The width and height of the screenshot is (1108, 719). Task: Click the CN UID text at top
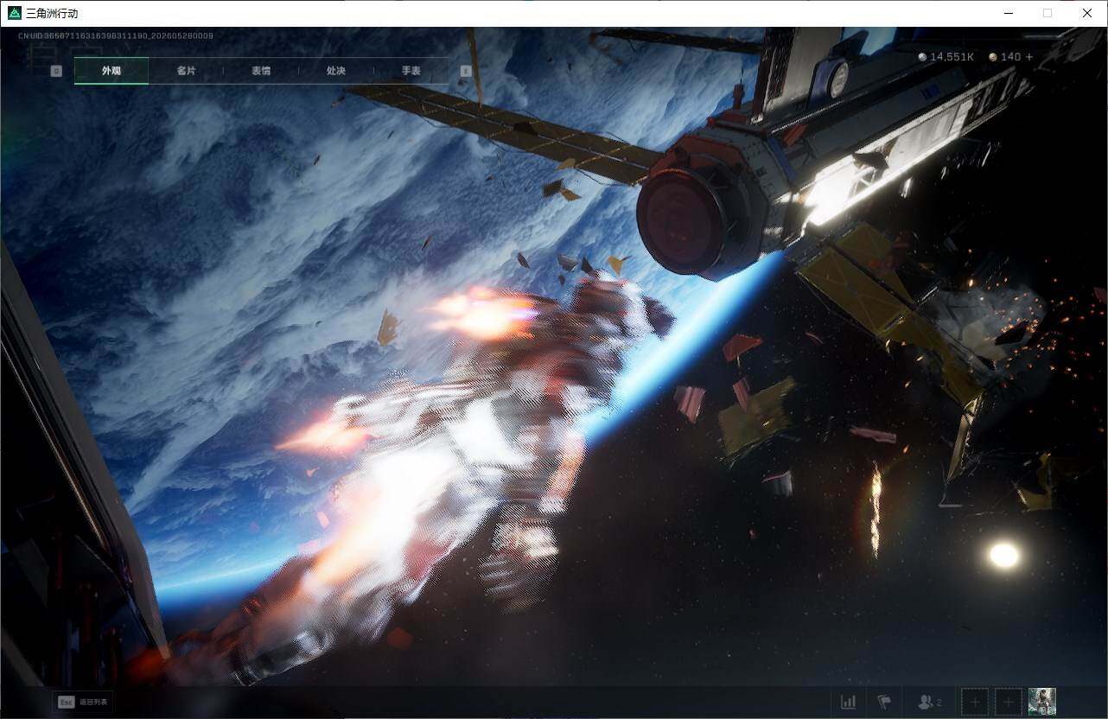(x=116, y=35)
